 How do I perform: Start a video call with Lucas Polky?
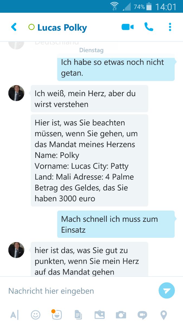click(x=127, y=27)
